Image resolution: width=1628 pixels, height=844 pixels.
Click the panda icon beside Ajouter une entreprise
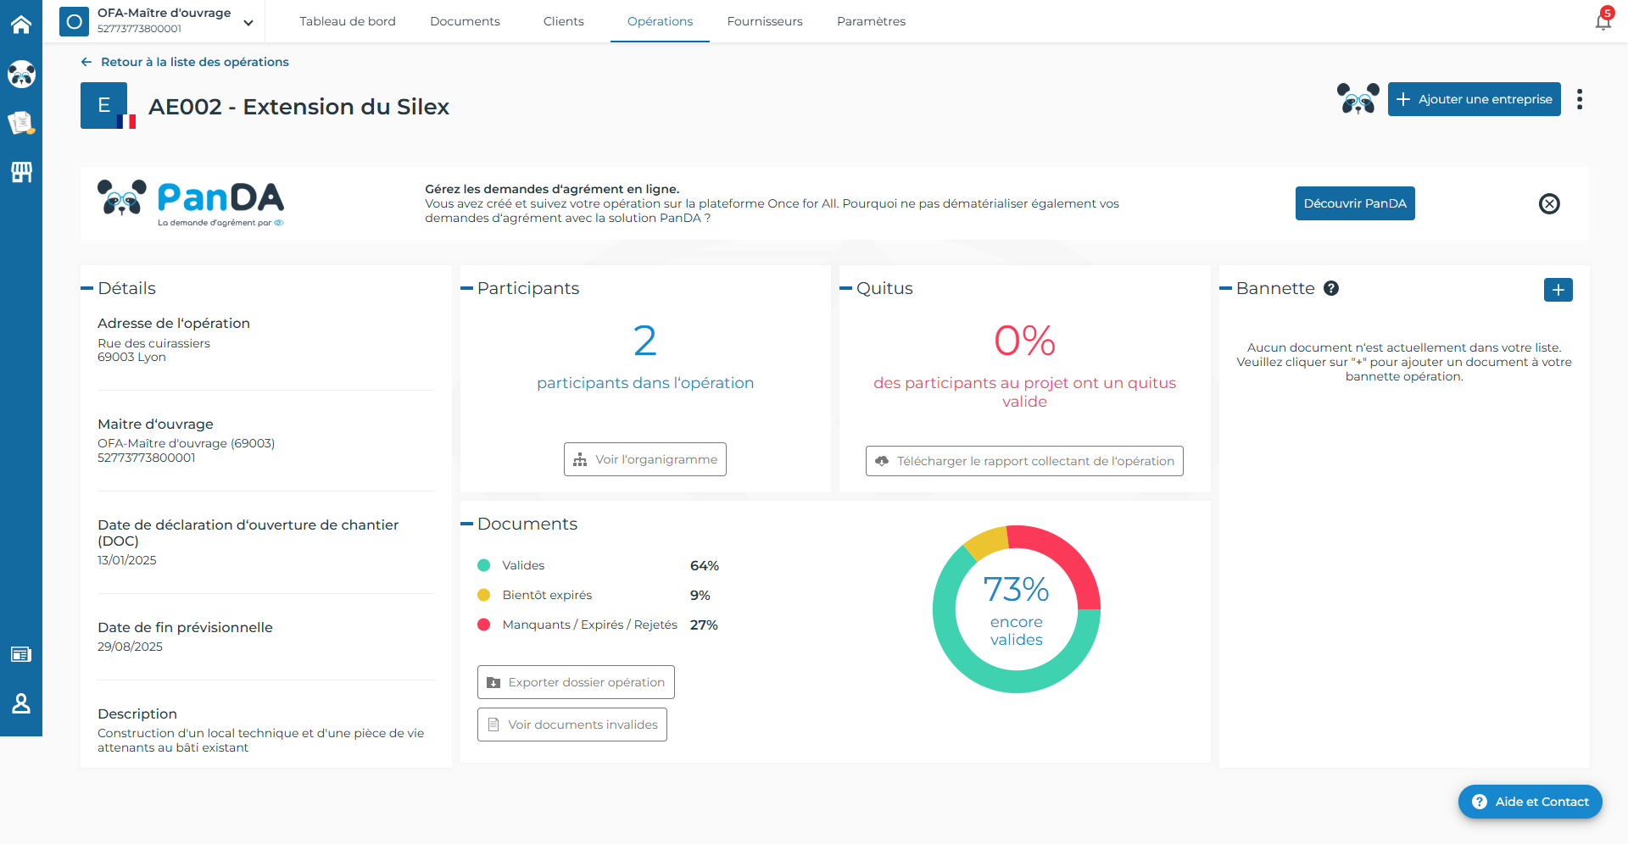point(1358,99)
